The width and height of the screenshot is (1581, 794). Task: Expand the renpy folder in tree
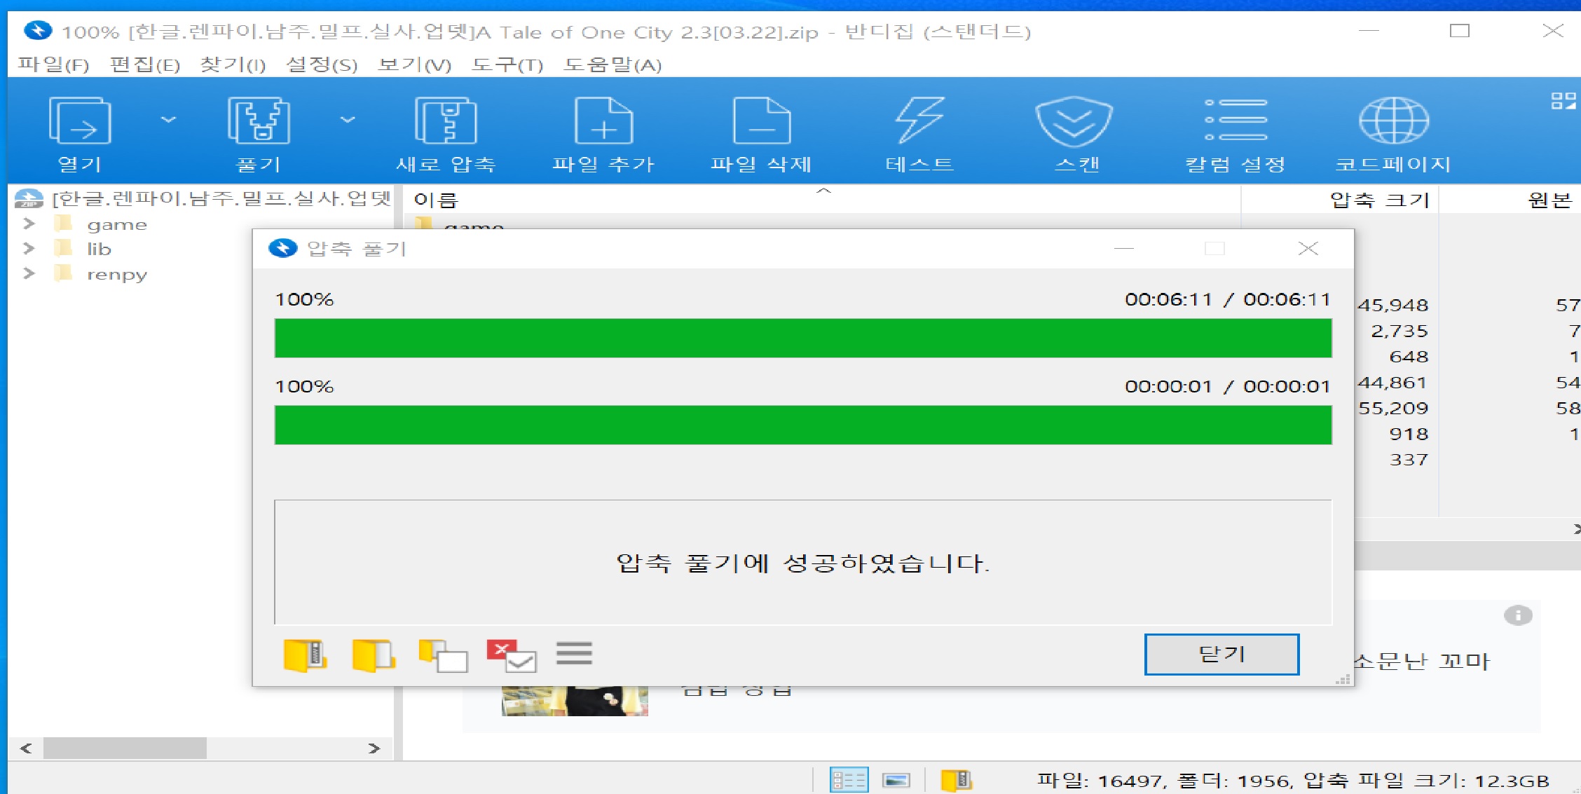click(29, 273)
